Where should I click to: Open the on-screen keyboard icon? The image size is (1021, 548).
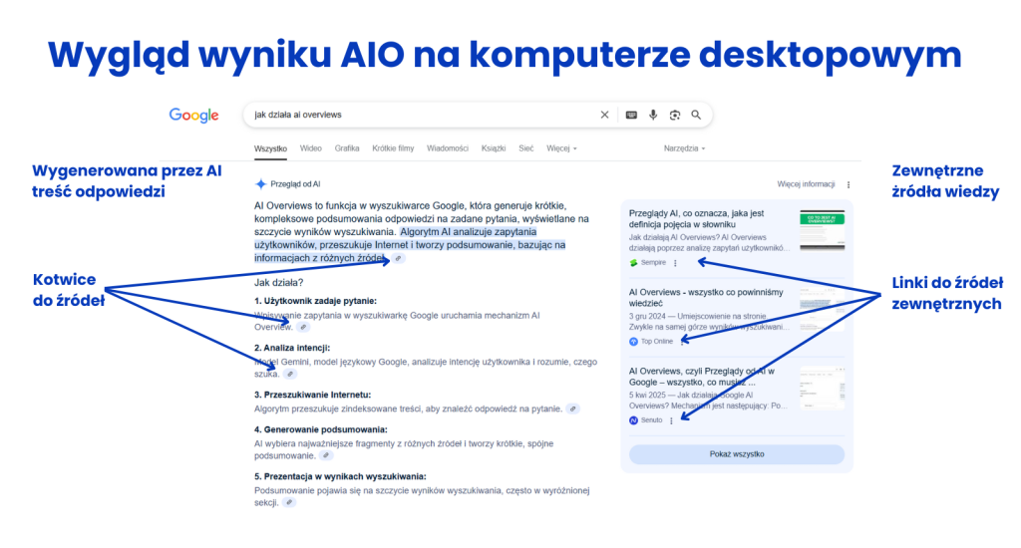coord(631,115)
